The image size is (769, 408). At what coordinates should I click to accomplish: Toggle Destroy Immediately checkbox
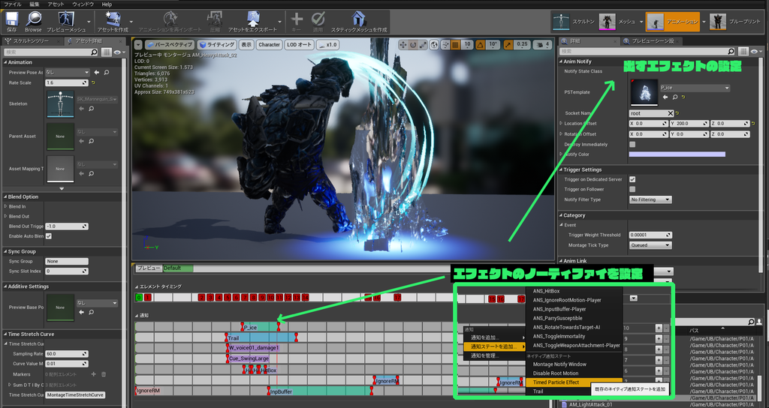pyautogui.click(x=632, y=145)
